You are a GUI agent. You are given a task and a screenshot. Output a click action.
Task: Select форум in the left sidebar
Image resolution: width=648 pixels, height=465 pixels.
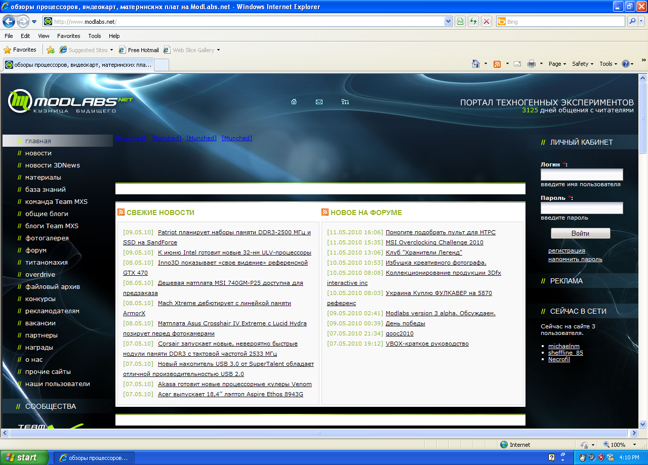tap(36, 250)
